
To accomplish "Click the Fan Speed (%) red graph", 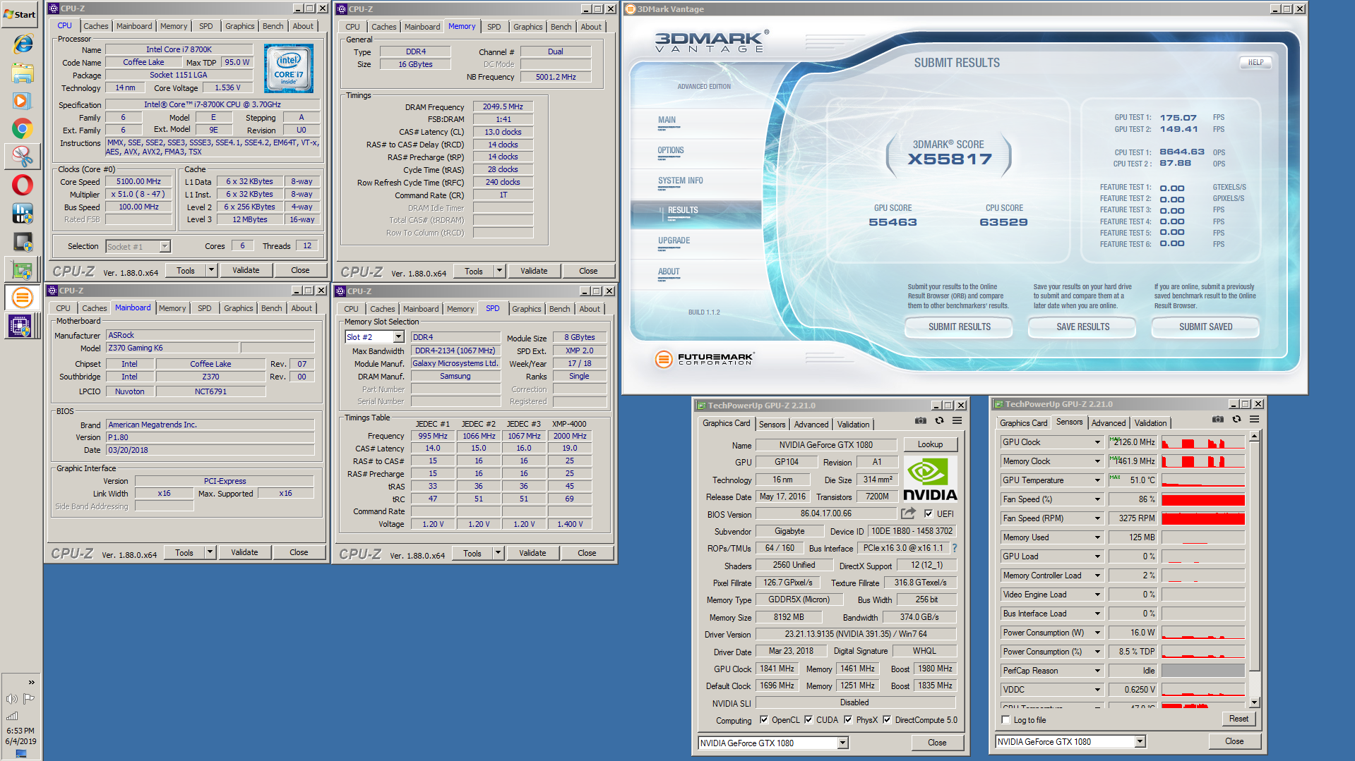I will coord(1203,499).
